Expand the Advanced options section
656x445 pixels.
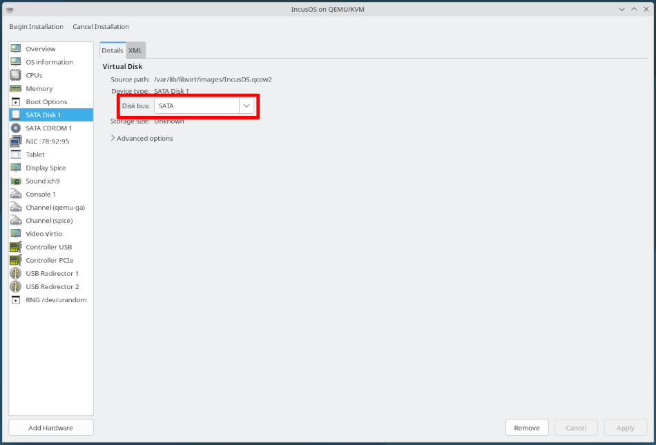142,138
